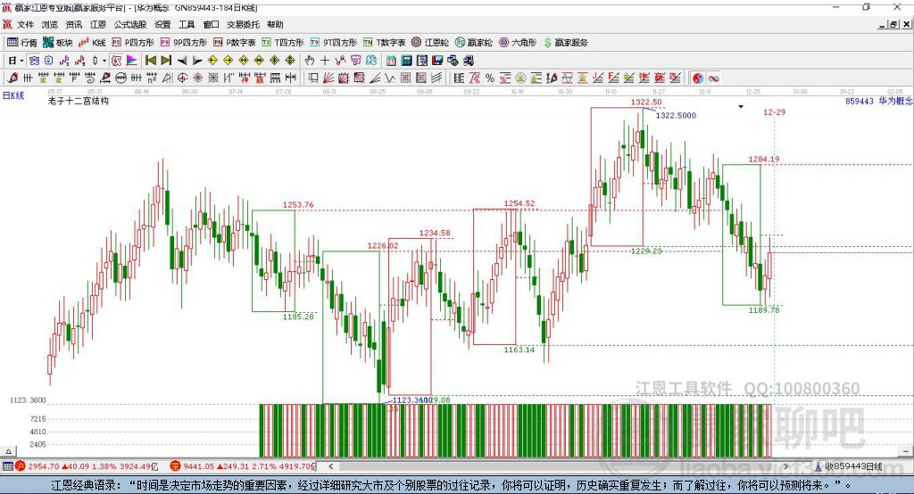The height and width of the screenshot is (494, 914).
Task: Select the red target circle tool
Action: click(182, 78)
